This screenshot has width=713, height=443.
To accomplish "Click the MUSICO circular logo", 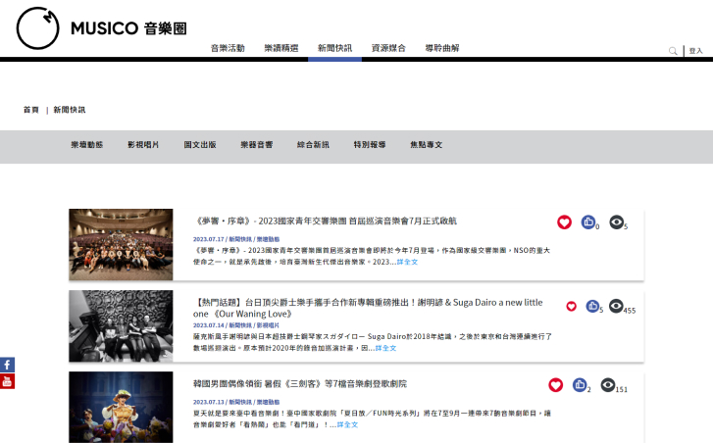I will (x=37, y=27).
